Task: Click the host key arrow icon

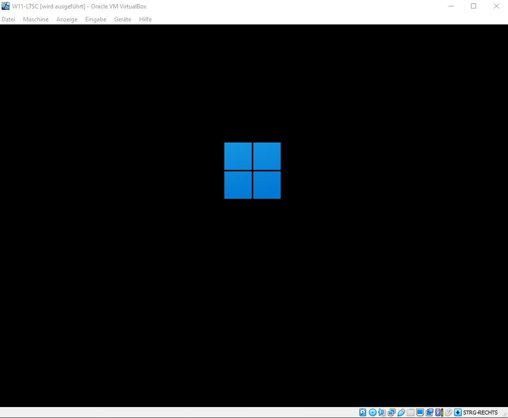Action: point(458,412)
